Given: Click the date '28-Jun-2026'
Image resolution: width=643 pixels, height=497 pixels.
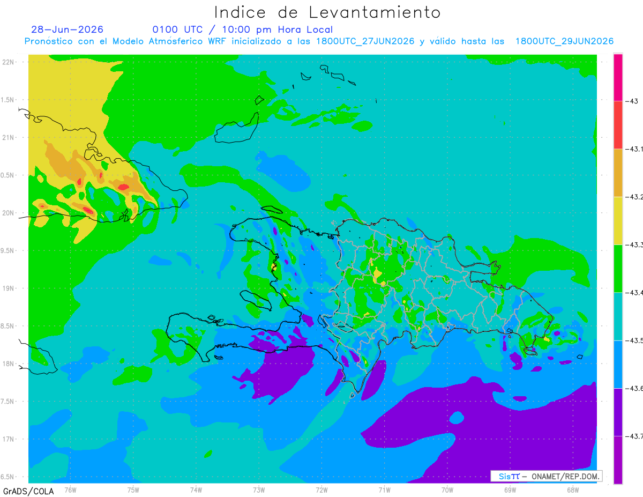Looking at the screenshot, I should click(67, 29).
